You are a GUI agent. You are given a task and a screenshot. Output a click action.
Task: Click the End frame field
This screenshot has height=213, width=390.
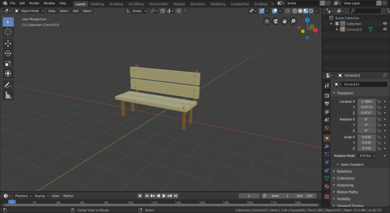[306, 196]
